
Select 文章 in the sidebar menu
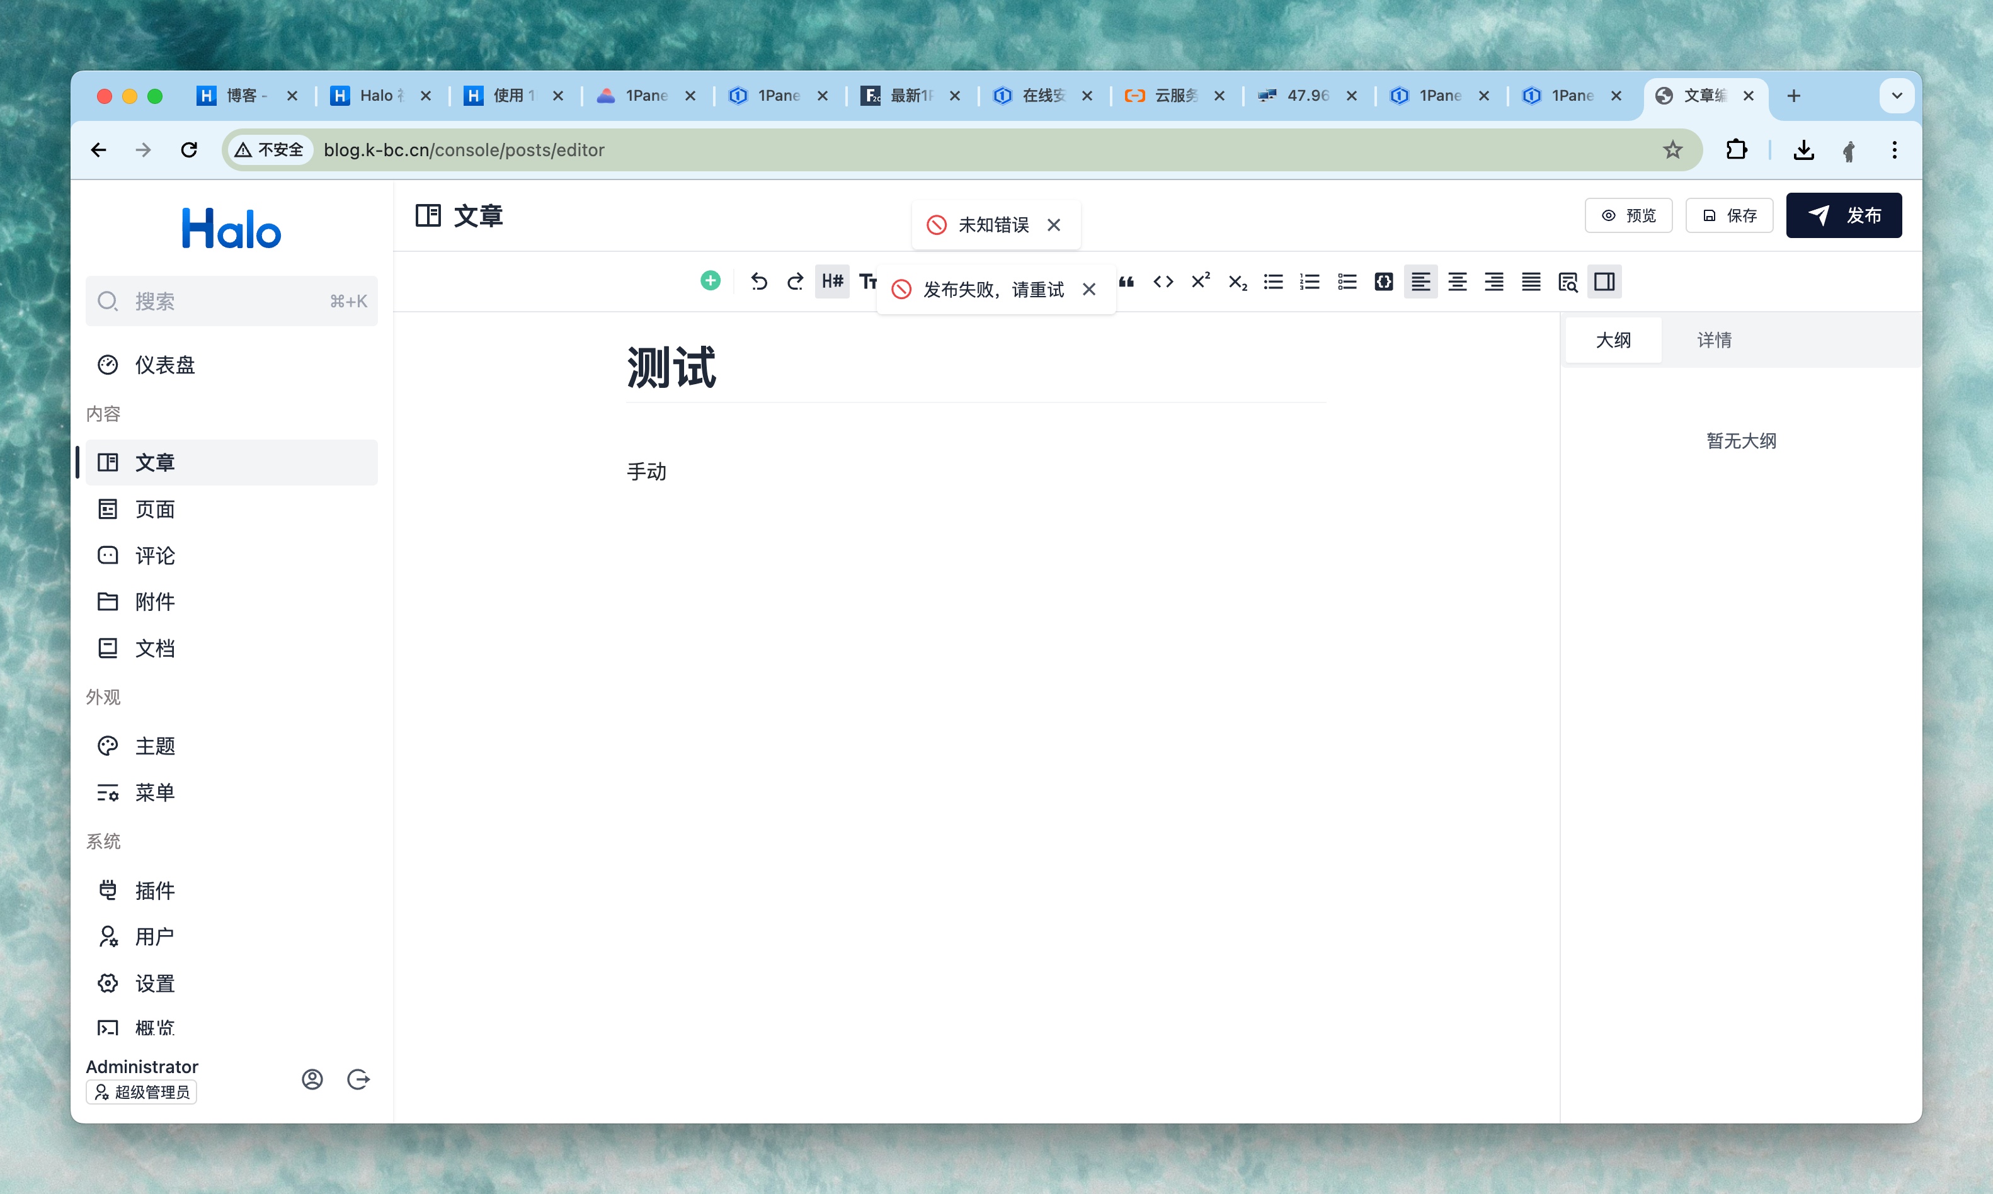click(x=232, y=463)
